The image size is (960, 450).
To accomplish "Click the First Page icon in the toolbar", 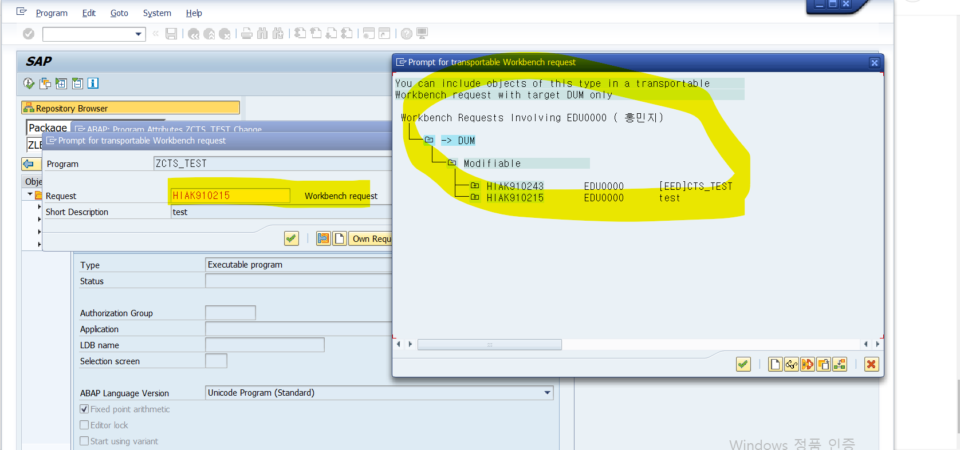I will tap(300, 33).
